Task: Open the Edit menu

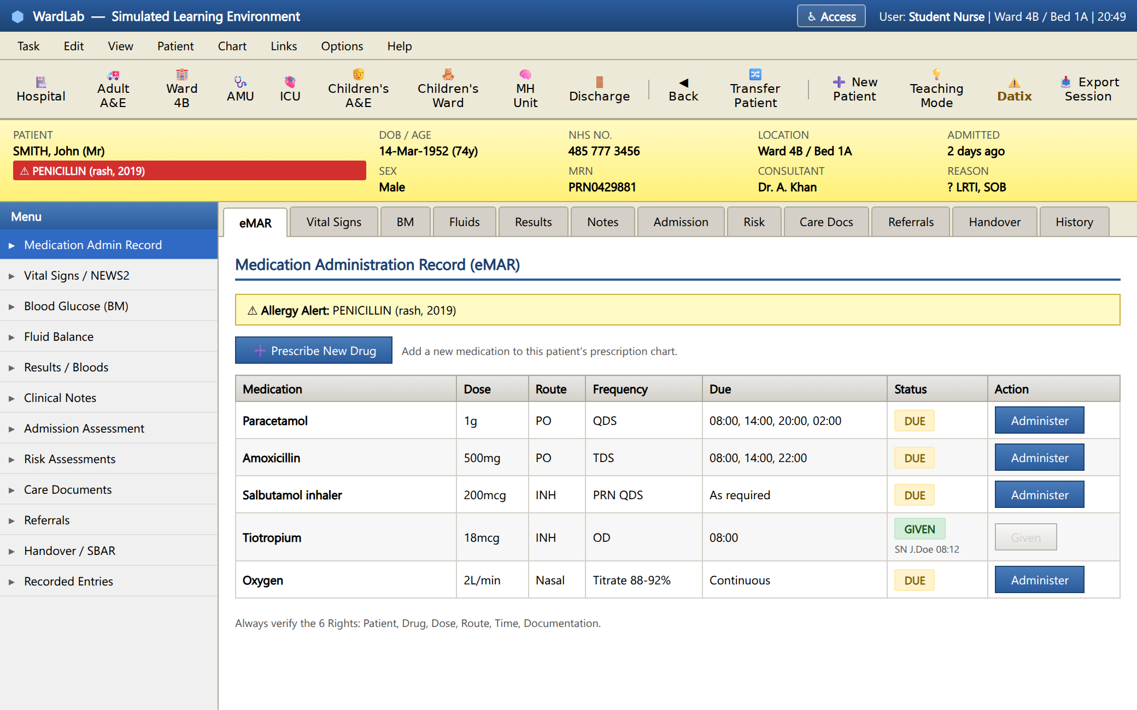Action: coord(74,46)
